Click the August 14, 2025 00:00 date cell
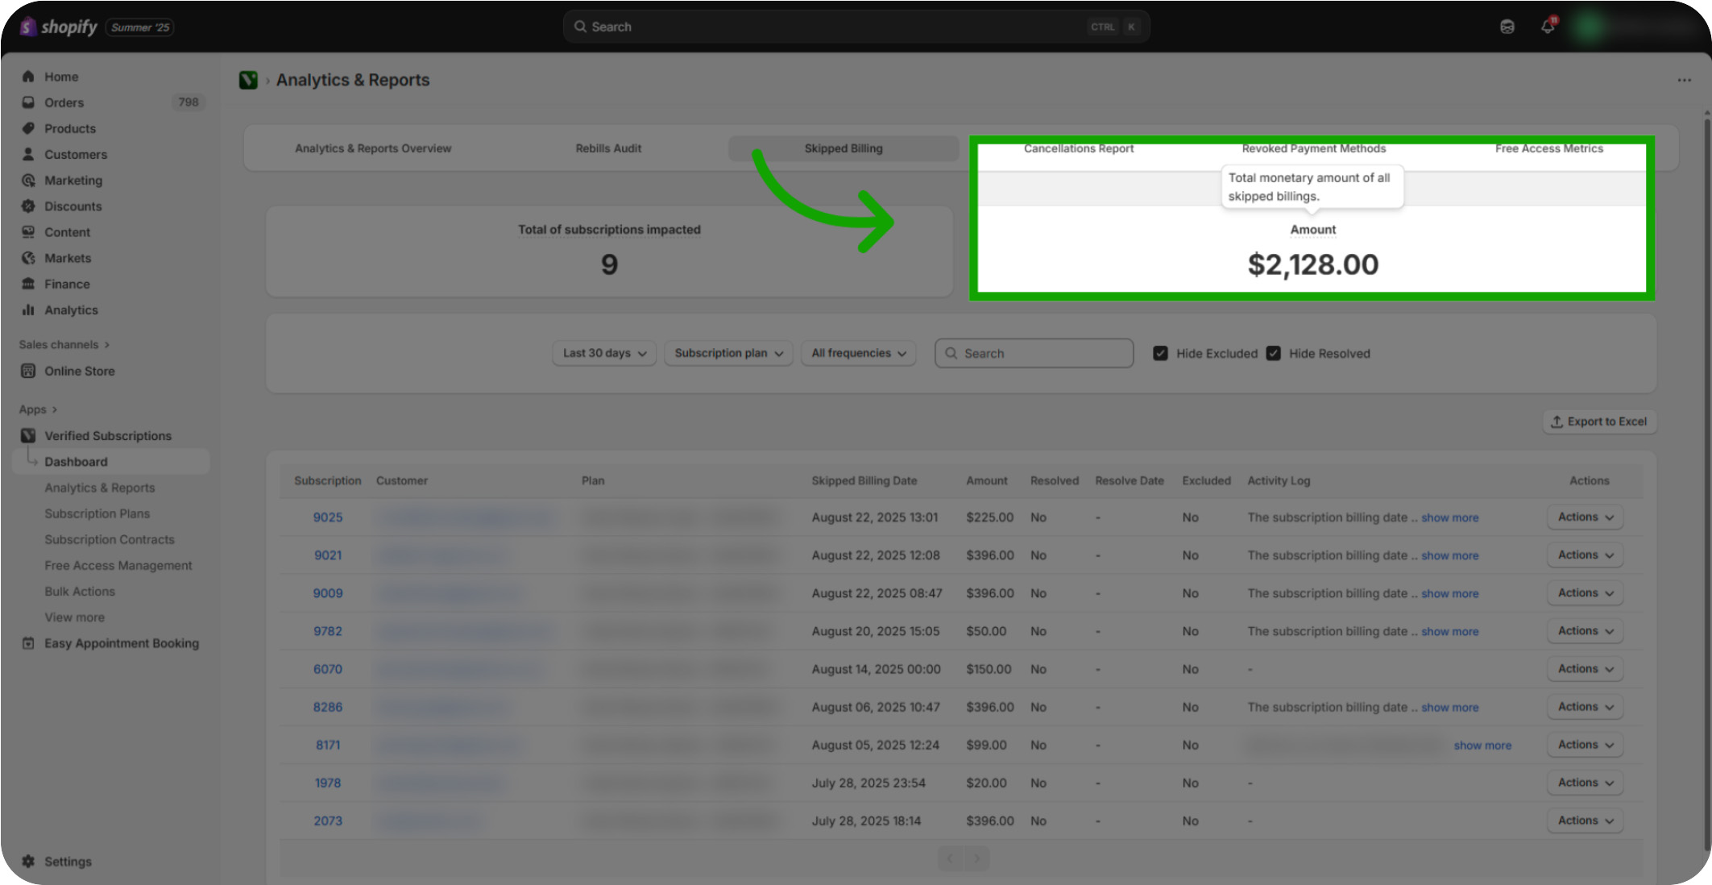The height and width of the screenshot is (885, 1712). (876, 669)
